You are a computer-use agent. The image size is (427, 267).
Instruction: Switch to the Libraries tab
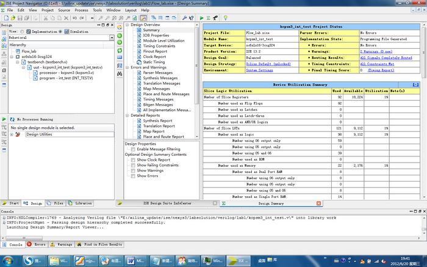coord(80,203)
